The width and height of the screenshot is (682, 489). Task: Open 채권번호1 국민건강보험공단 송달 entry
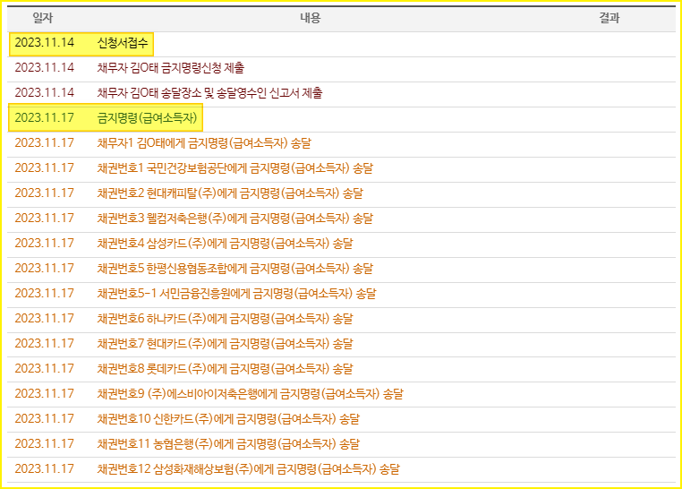(234, 168)
